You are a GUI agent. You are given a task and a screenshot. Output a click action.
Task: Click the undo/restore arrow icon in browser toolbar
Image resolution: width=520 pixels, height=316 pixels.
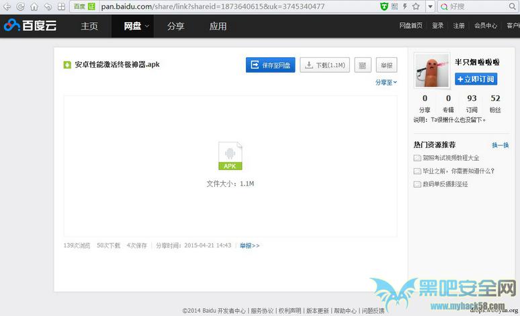[48, 6]
